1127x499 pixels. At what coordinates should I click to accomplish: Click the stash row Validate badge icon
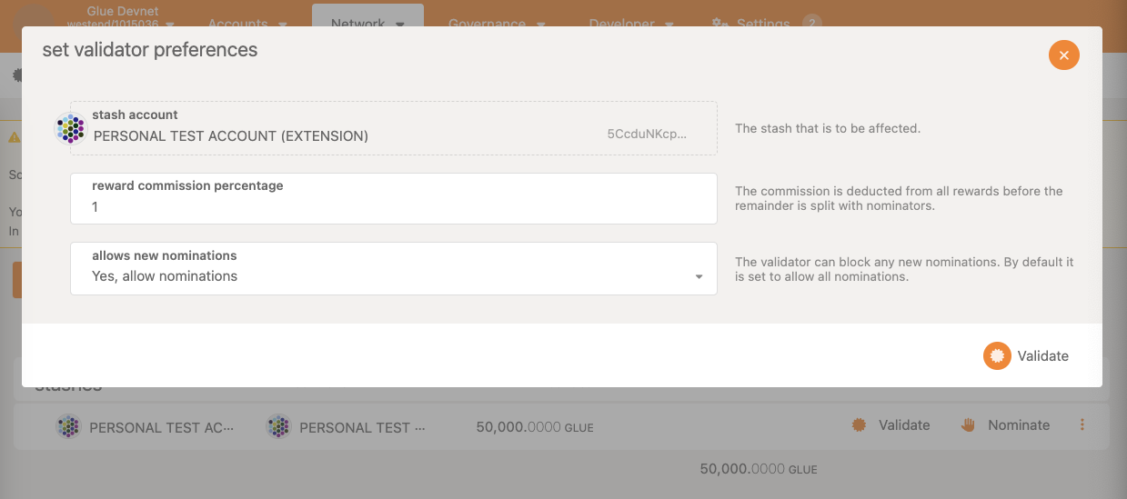pyautogui.click(x=859, y=424)
